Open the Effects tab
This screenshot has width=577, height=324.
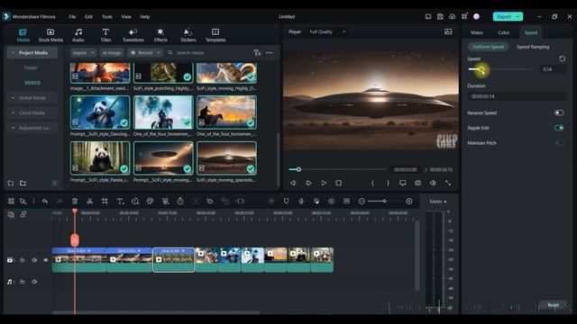tap(160, 35)
